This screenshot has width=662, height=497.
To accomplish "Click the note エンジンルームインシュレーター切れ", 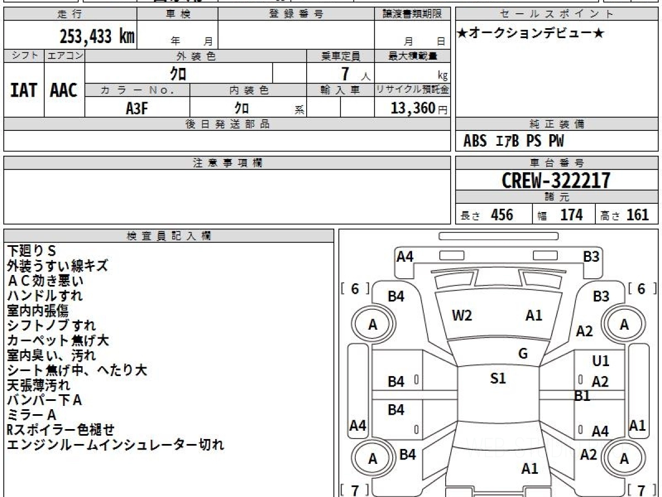I will point(115,445).
